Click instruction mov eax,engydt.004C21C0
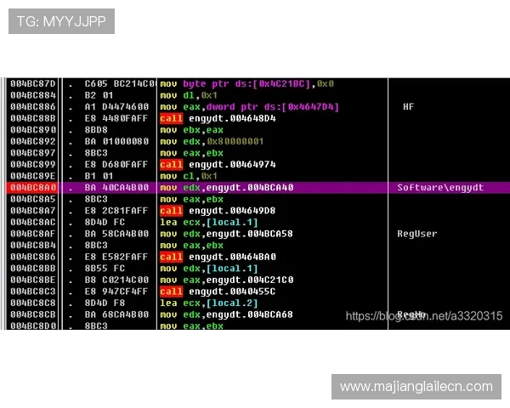This screenshot has height=408, width=510. coord(227,280)
